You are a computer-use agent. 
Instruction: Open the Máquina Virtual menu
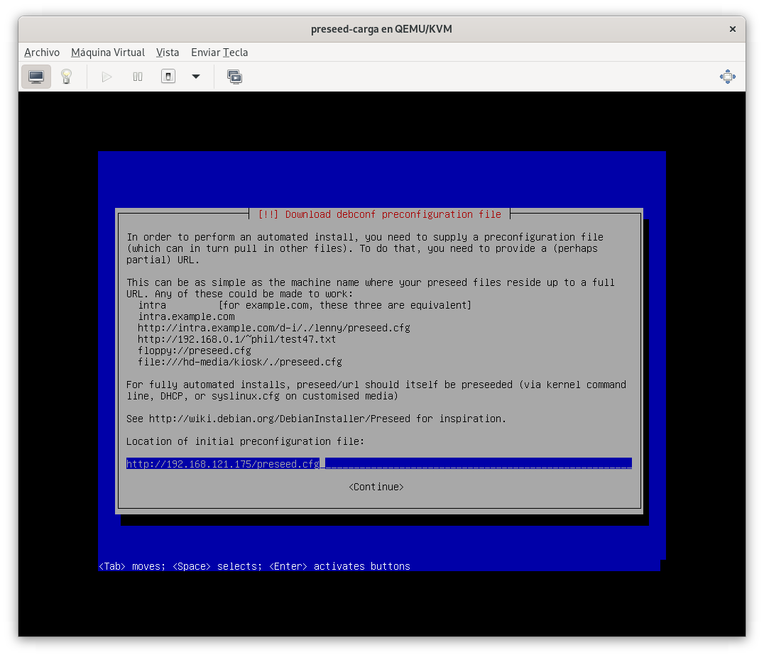[x=108, y=53]
